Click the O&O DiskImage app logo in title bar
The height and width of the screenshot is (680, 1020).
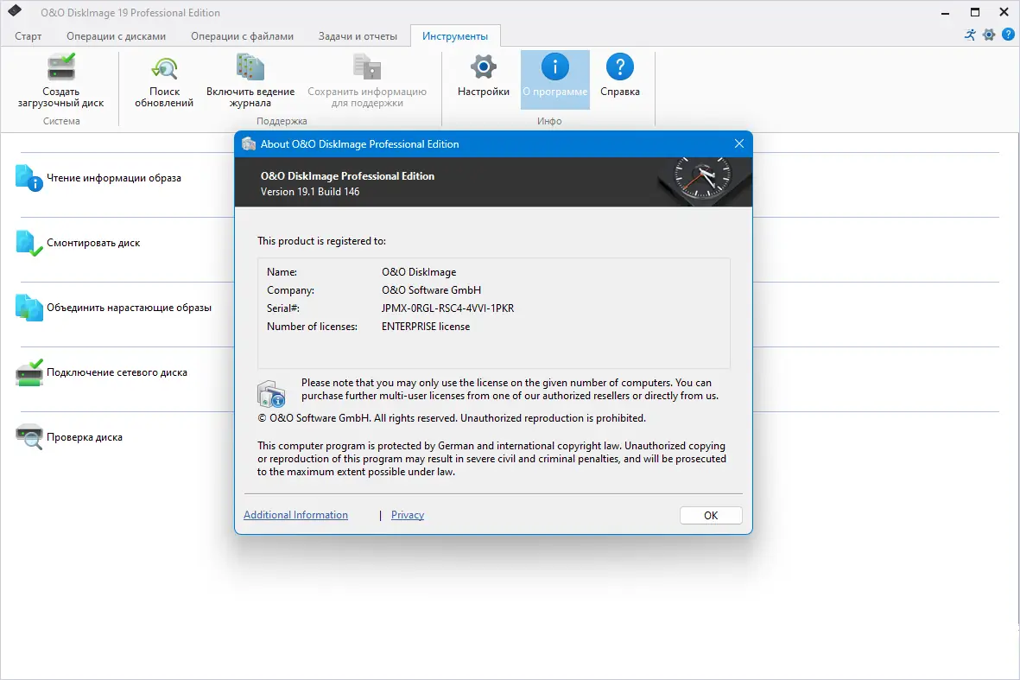[15, 11]
